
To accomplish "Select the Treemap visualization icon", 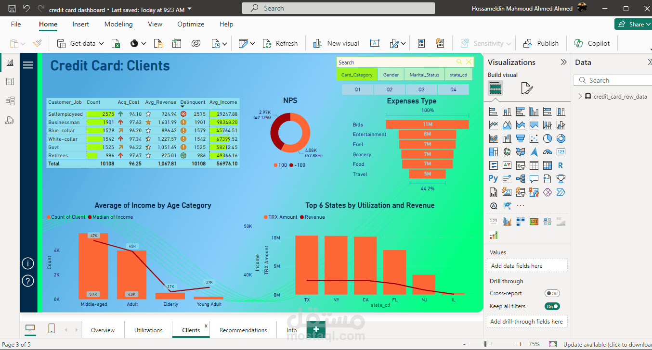I will 494,152.
